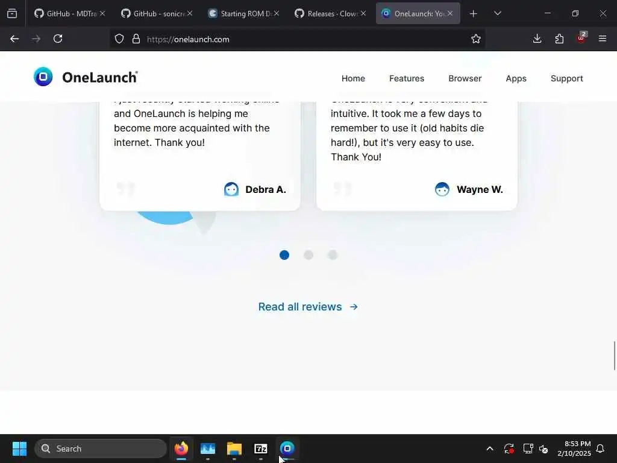Open the clock showing 8:53 PM

coord(574,449)
